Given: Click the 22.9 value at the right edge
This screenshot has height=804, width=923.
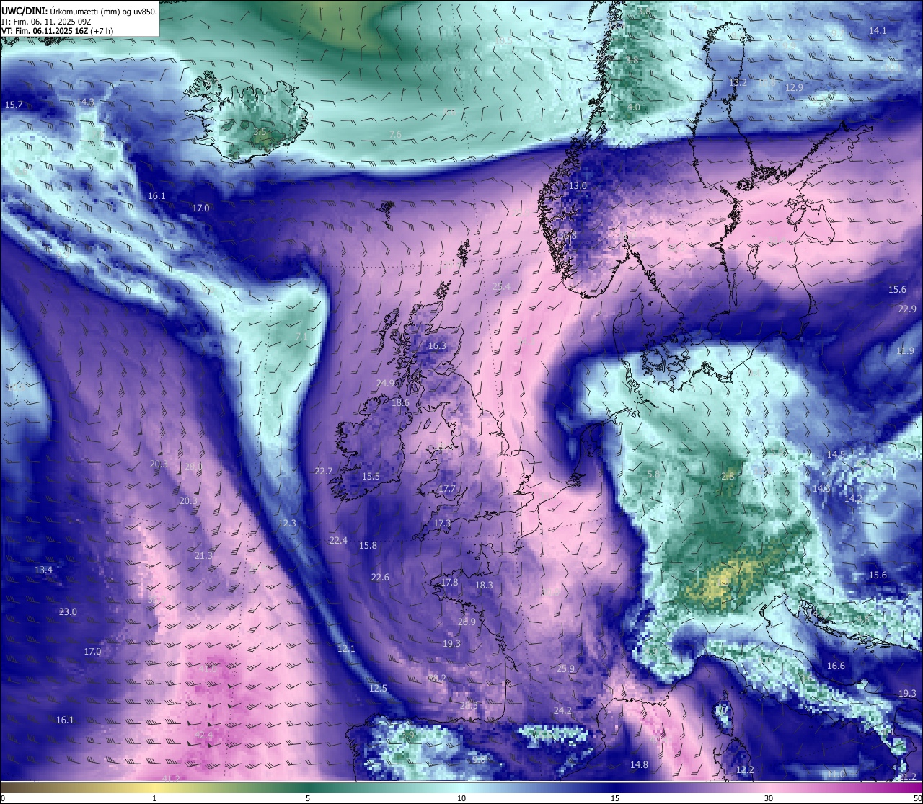Looking at the screenshot, I should (x=907, y=309).
